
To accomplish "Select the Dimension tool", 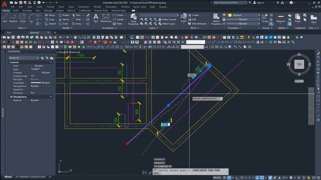I will (106, 18).
